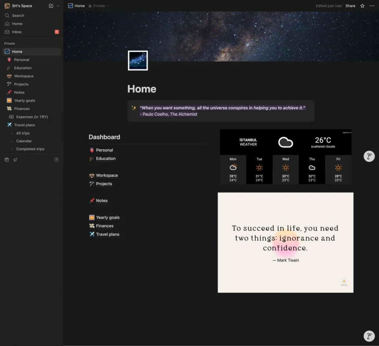Click the Home page icon thumbnail
Image resolution: width=379 pixels, height=346 pixels.
137,60
